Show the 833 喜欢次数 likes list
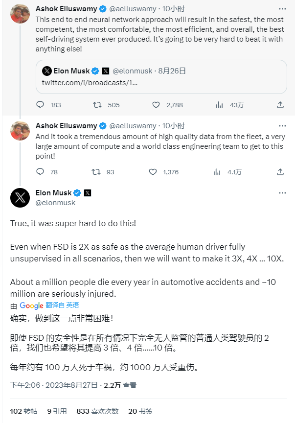Screen dimensions: 295x423 pos(97,411)
